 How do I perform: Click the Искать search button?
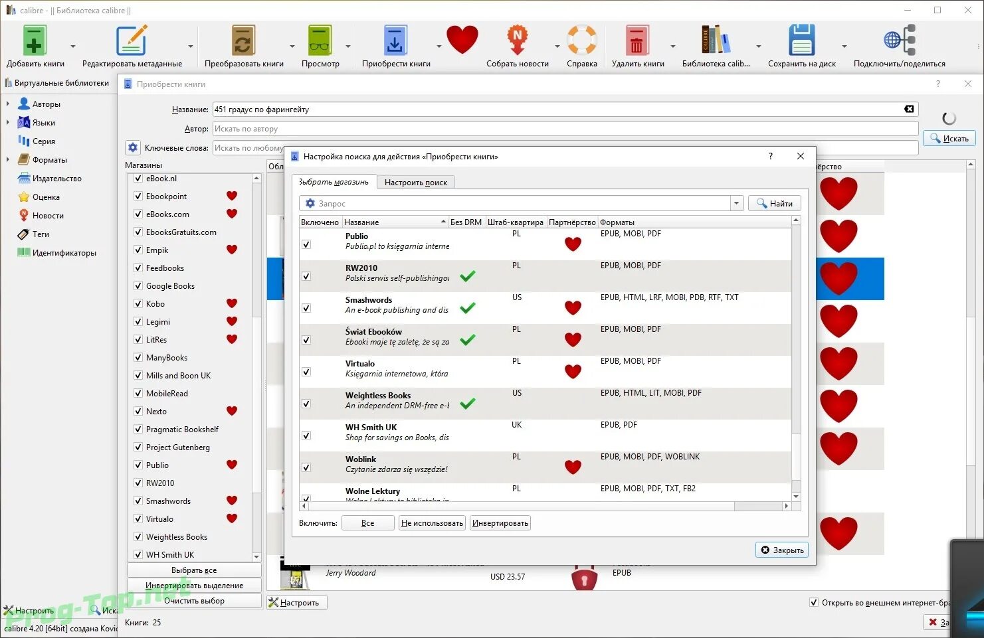click(949, 138)
